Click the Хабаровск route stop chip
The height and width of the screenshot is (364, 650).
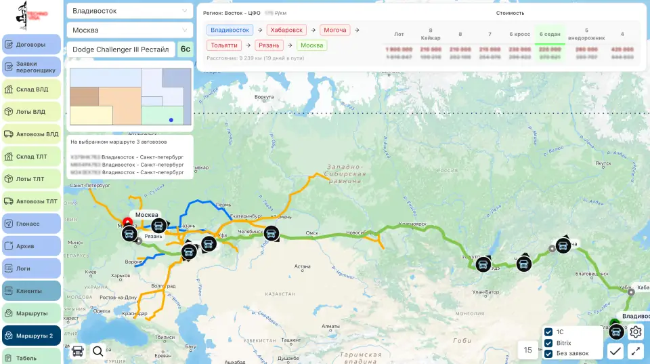pos(286,30)
